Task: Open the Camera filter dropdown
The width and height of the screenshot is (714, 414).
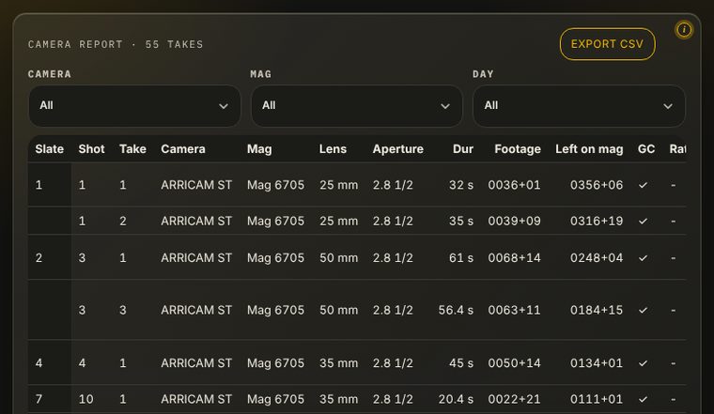Action: click(134, 106)
